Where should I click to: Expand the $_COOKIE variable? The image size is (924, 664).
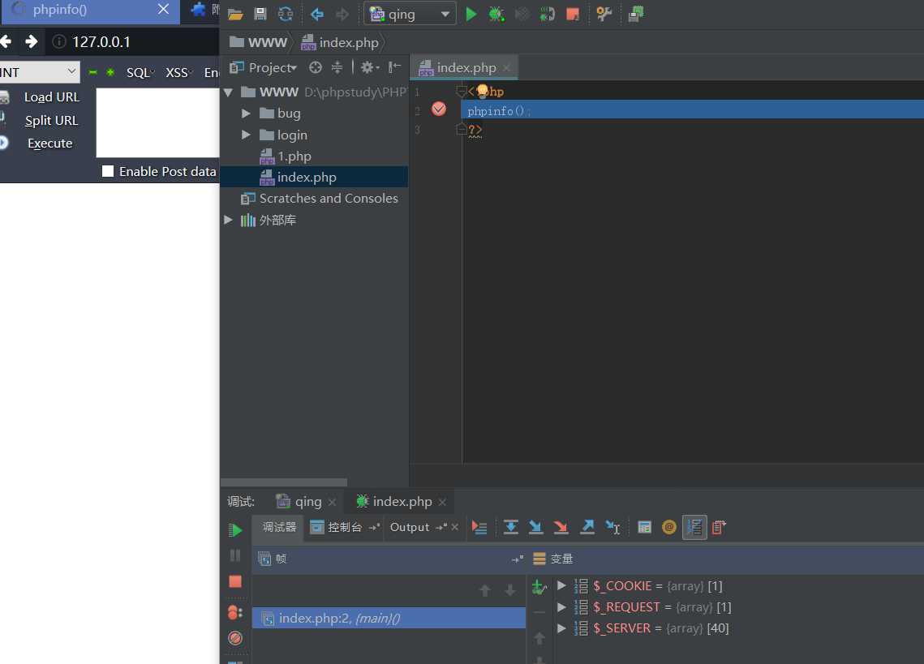[x=561, y=585]
